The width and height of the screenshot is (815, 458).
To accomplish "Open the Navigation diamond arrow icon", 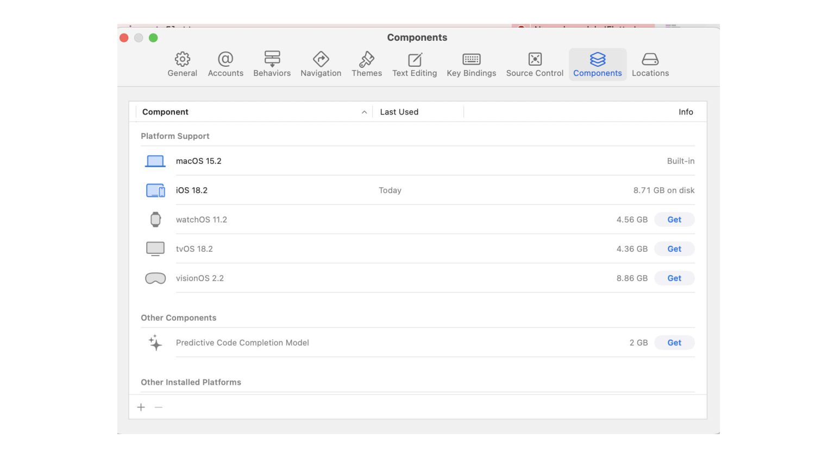I will (321, 59).
